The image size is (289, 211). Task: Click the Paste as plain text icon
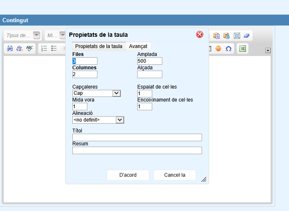(x=216, y=36)
